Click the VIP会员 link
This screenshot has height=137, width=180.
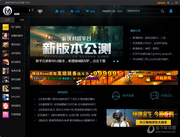161,3
